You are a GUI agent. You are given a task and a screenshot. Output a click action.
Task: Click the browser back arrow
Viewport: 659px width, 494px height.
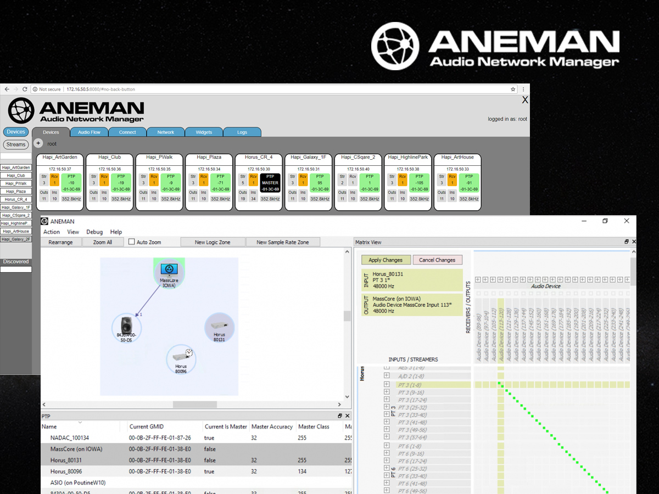click(x=7, y=89)
